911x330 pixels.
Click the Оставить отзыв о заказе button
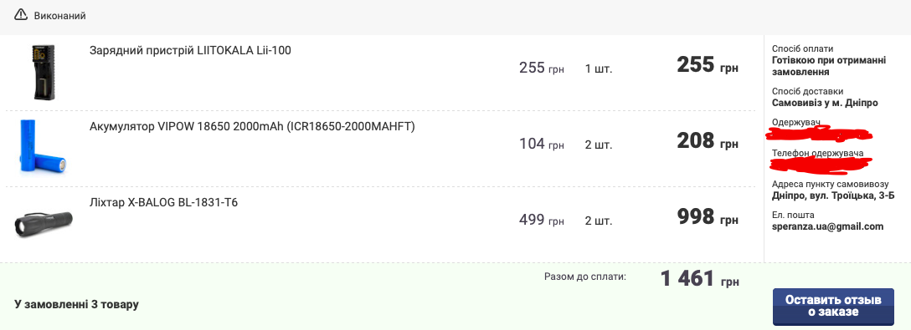click(833, 307)
